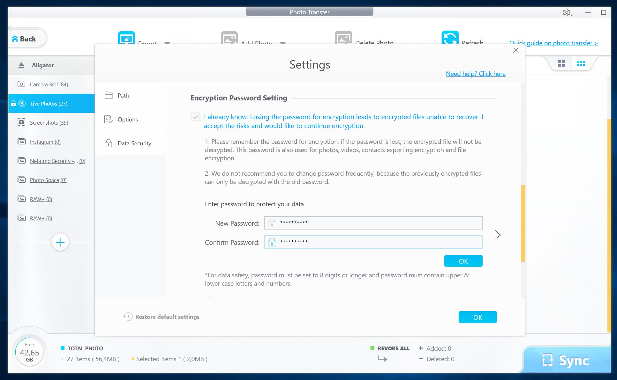Expand the Add Photo dropdown arrow
The width and height of the screenshot is (617, 380).
283,43
